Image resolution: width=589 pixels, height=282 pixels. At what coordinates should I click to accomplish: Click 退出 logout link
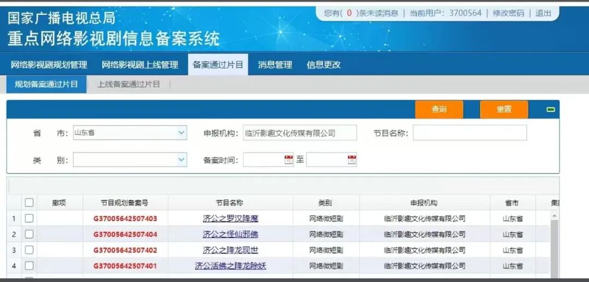tap(543, 13)
